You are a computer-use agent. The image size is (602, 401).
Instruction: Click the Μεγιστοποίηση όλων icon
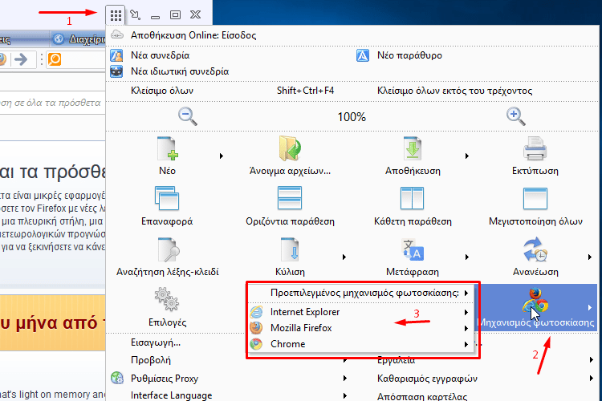pos(535,199)
